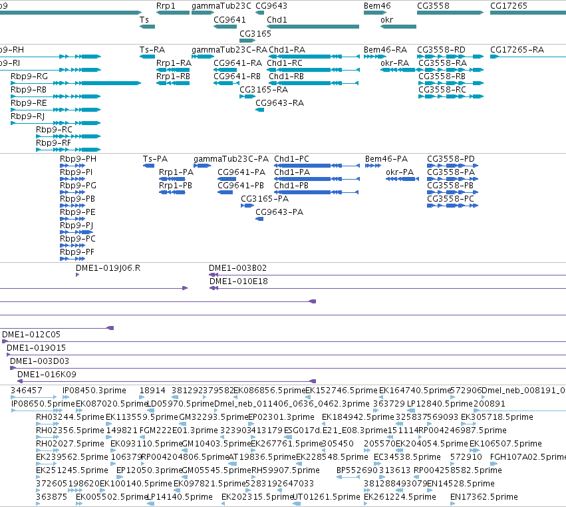Select the Rrp1 gene feature

pos(173,13)
